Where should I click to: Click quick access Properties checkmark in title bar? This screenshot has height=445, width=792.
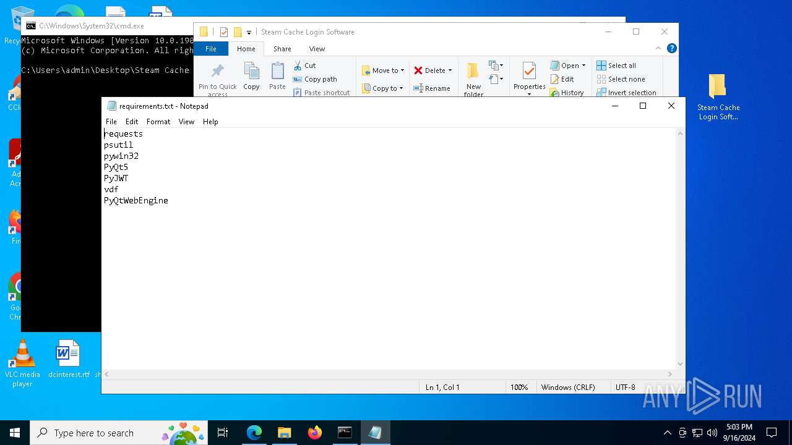click(224, 32)
